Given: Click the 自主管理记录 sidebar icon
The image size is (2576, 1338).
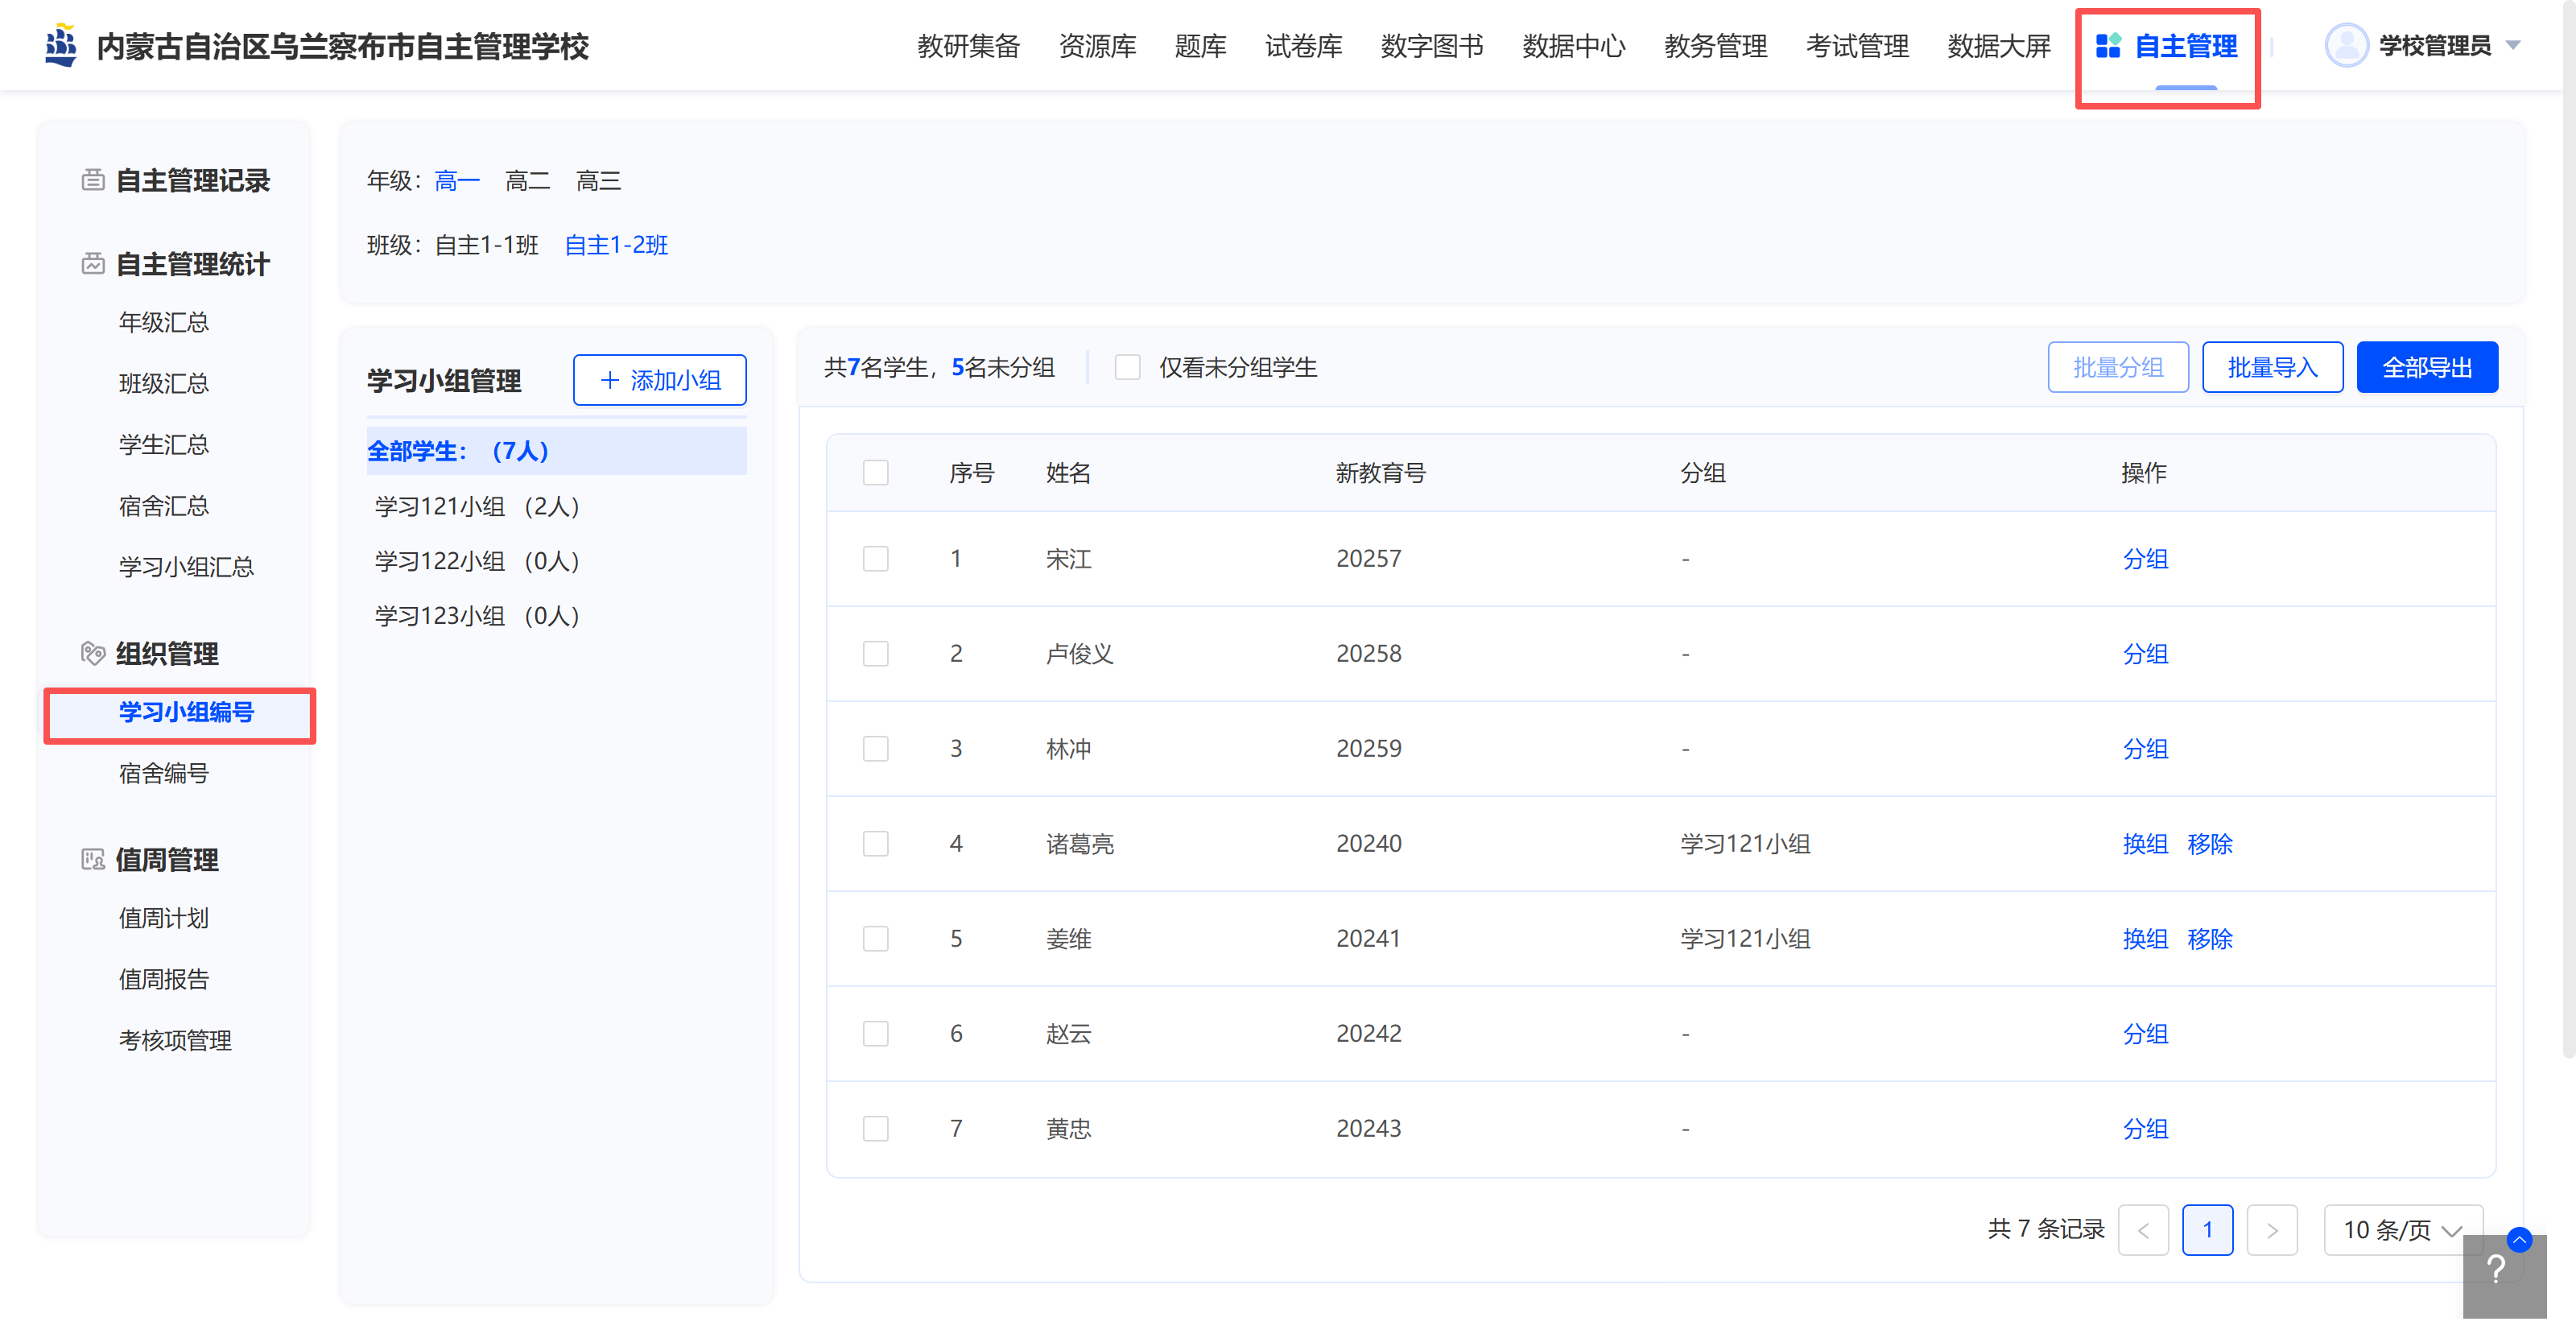Looking at the screenshot, I should (93, 180).
